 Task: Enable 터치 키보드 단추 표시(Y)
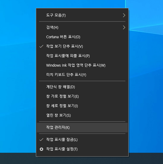pos(82,75)
